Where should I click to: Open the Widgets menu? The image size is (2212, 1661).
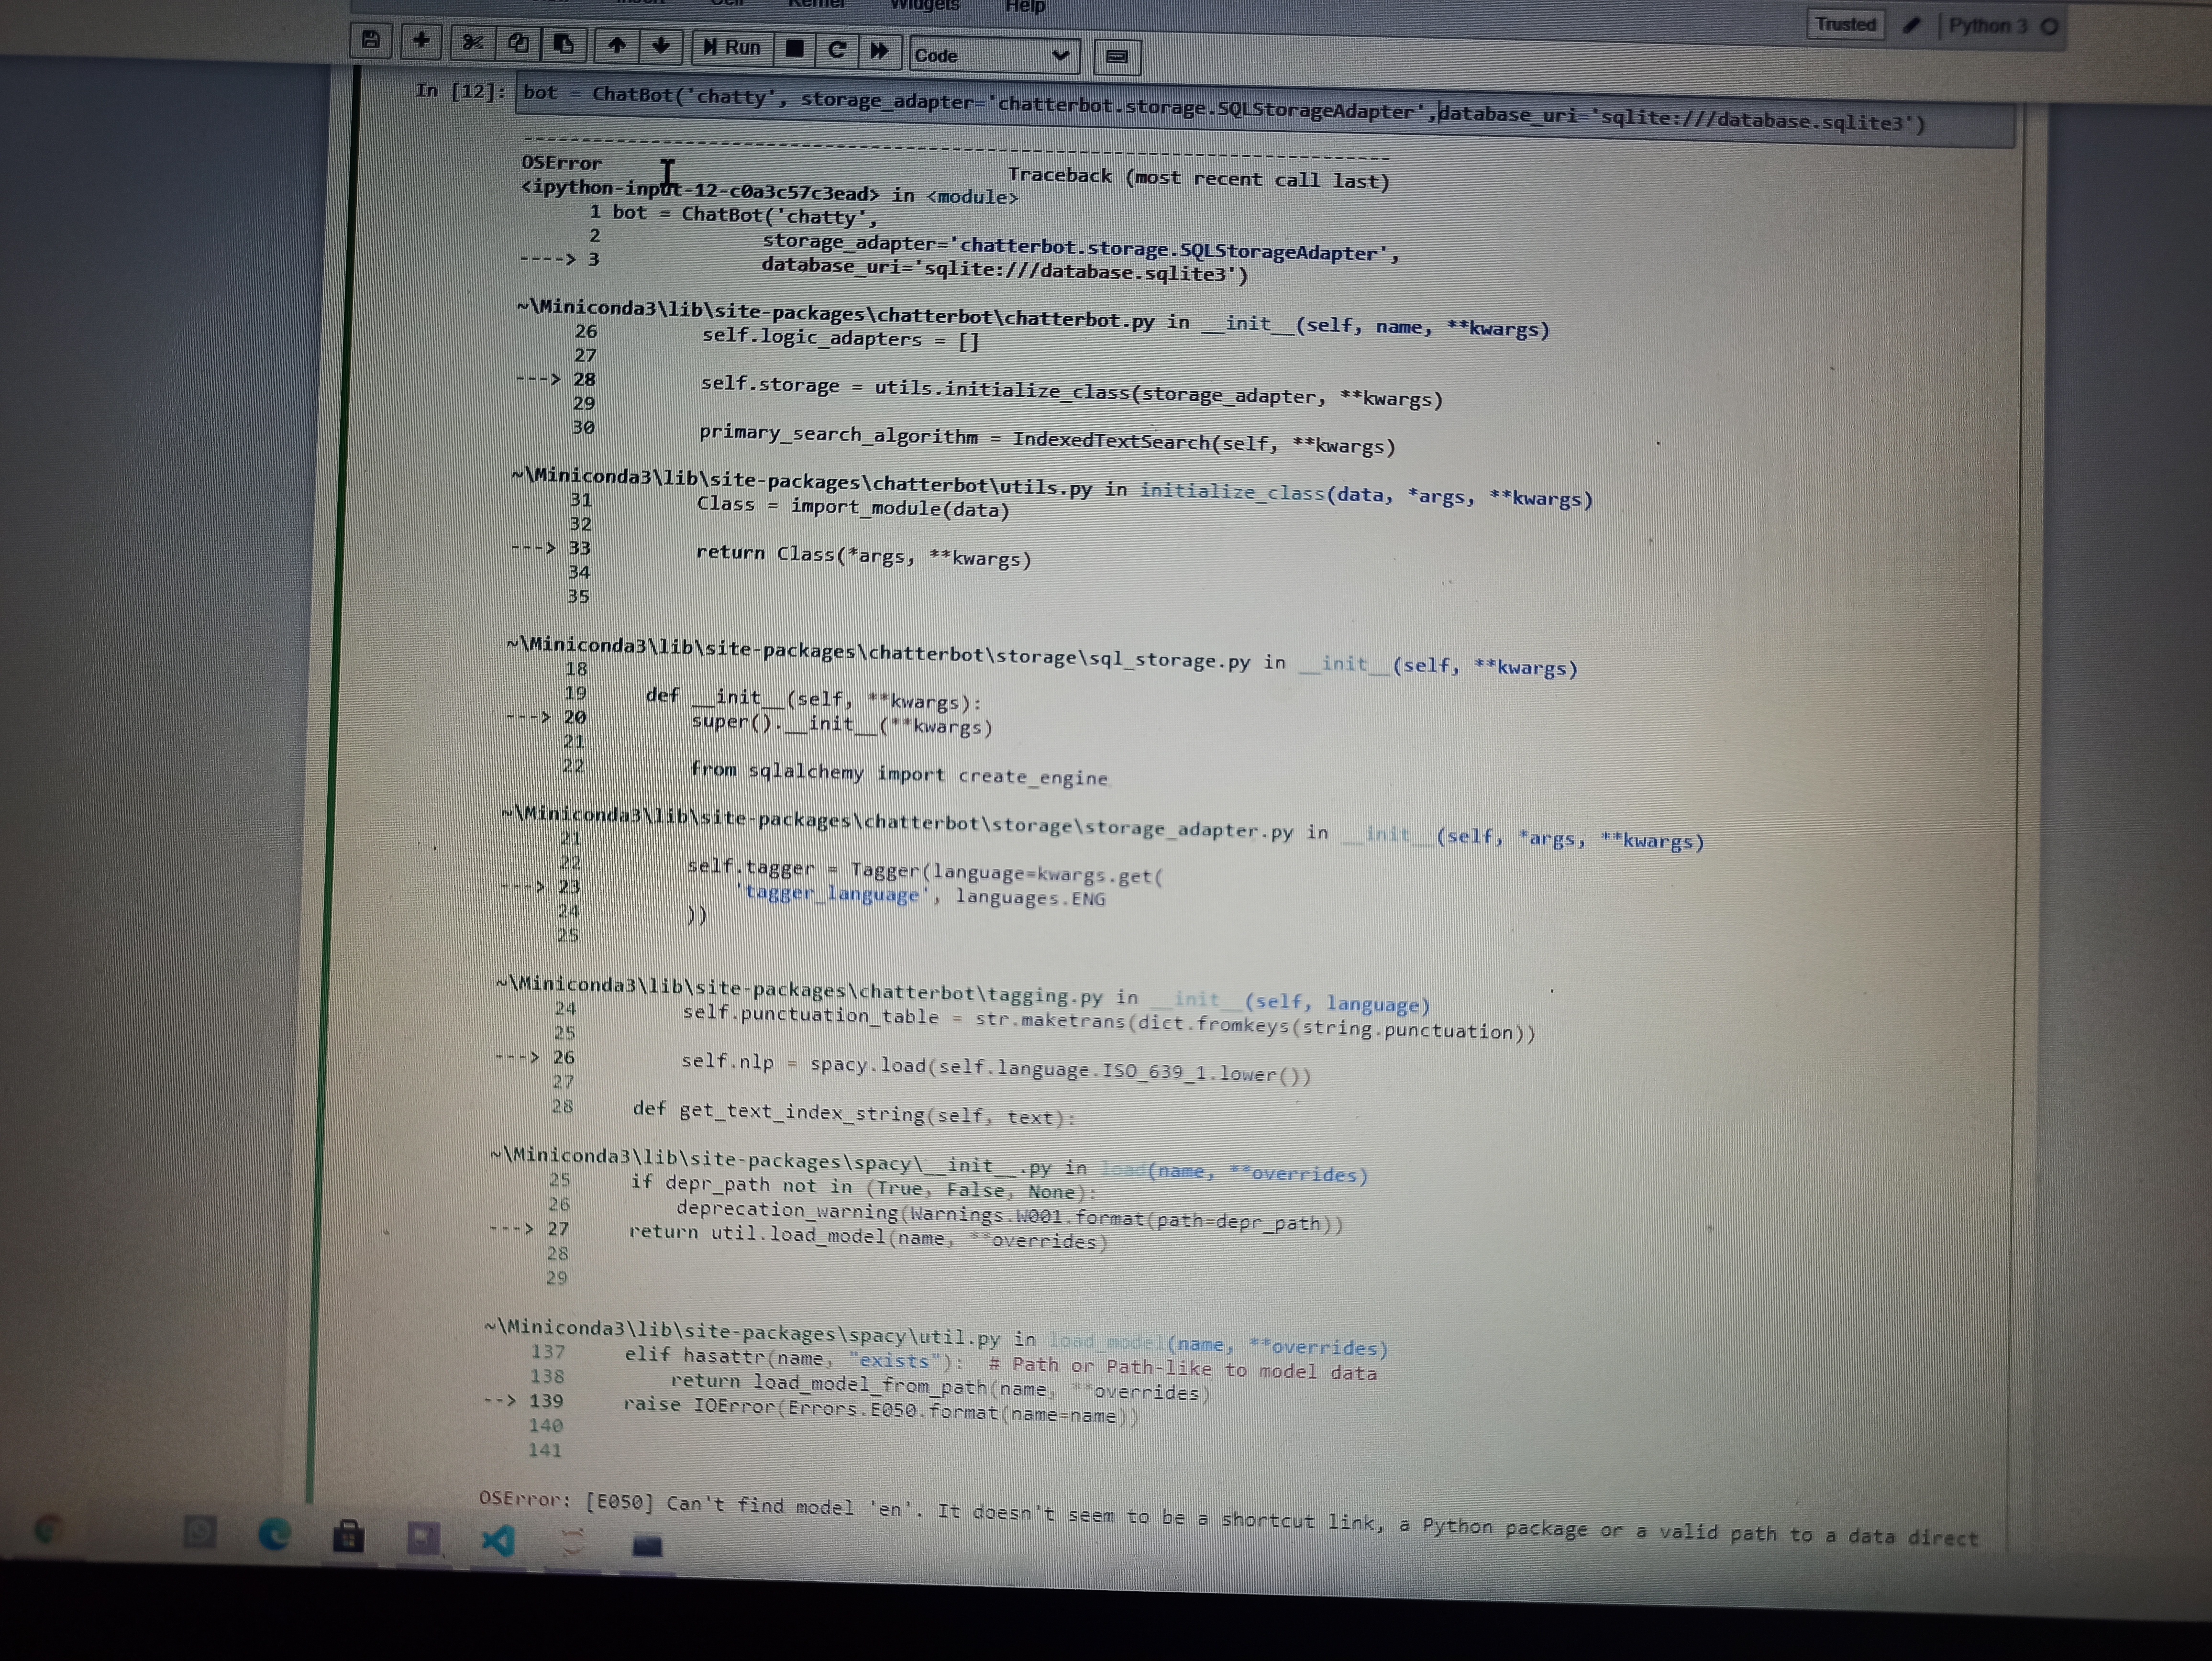(925, 5)
